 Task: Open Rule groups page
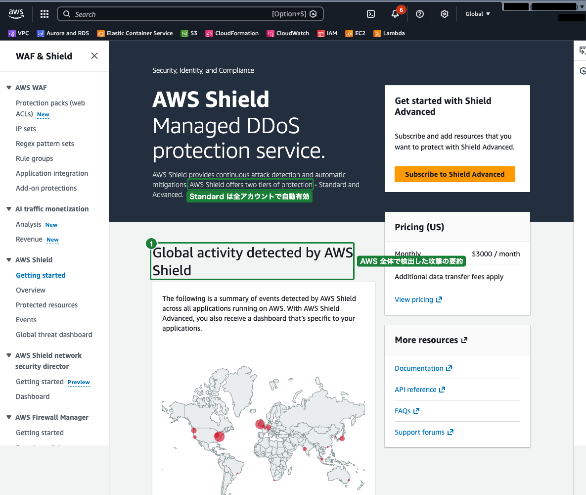35,158
